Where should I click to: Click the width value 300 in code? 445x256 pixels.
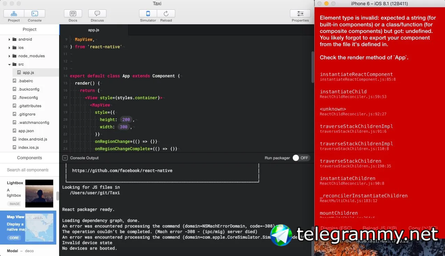coord(123,127)
